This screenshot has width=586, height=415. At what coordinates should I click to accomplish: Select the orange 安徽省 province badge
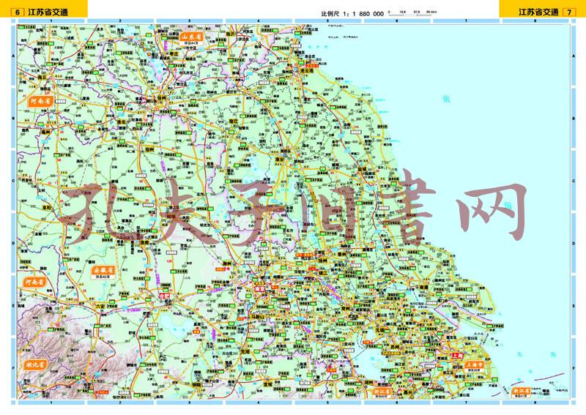coord(105,271)
